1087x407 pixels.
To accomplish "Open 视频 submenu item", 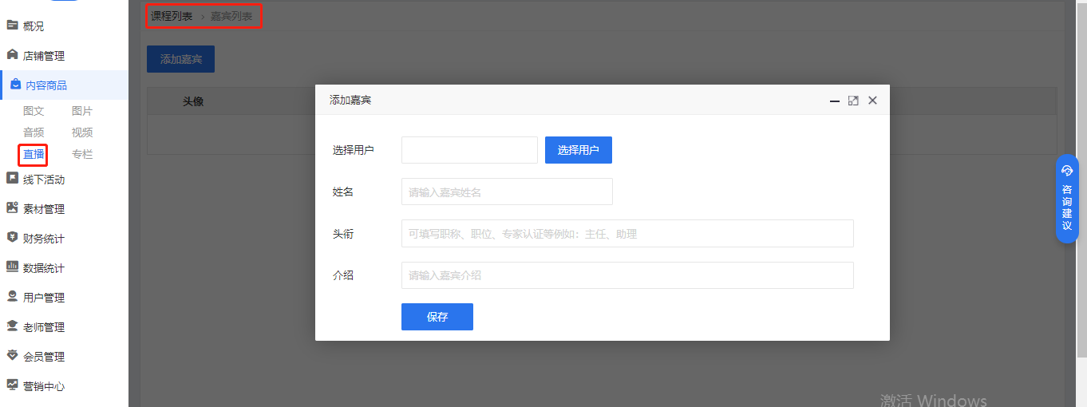I will click(82, 132).
